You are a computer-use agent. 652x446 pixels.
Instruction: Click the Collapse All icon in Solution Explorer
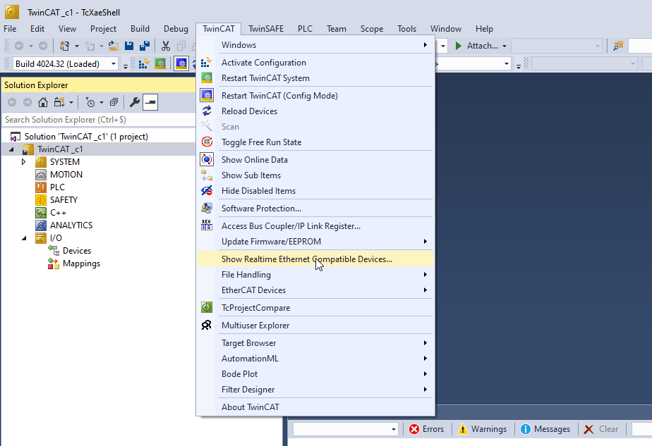pyautogui.click(x=114, y=102)
